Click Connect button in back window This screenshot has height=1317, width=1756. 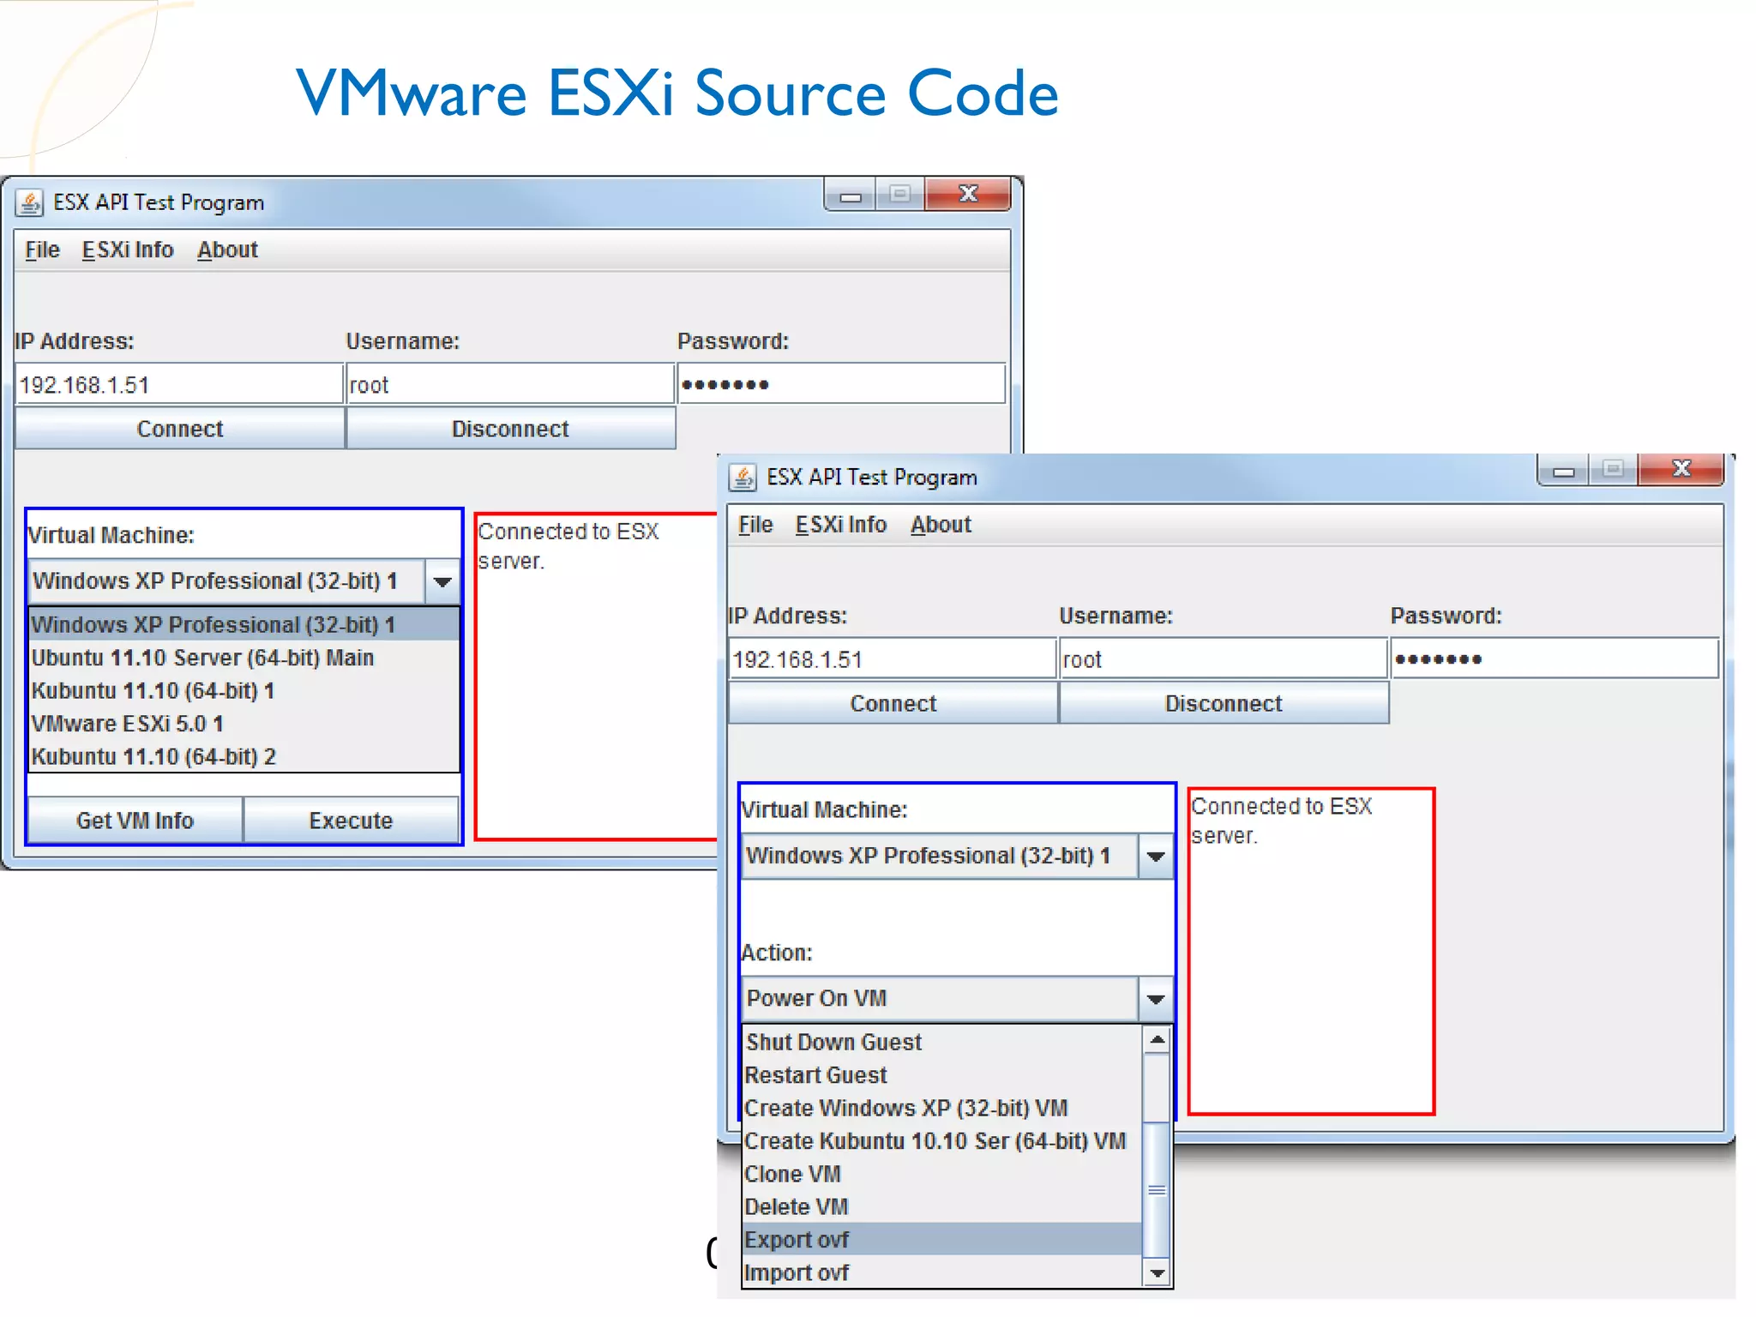[x=180, y=428]
